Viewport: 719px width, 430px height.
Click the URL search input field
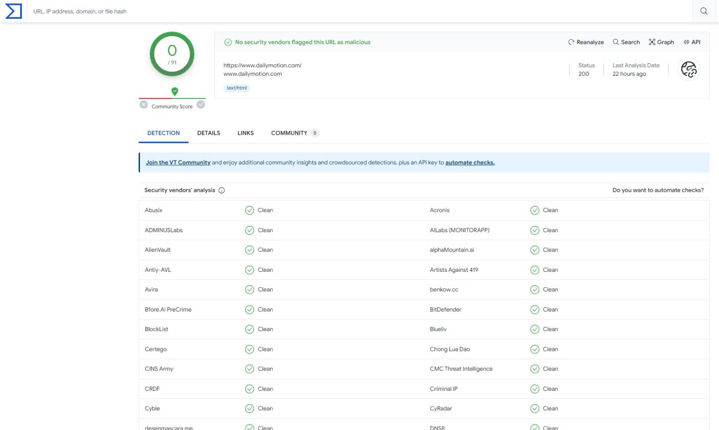(328, 11)
